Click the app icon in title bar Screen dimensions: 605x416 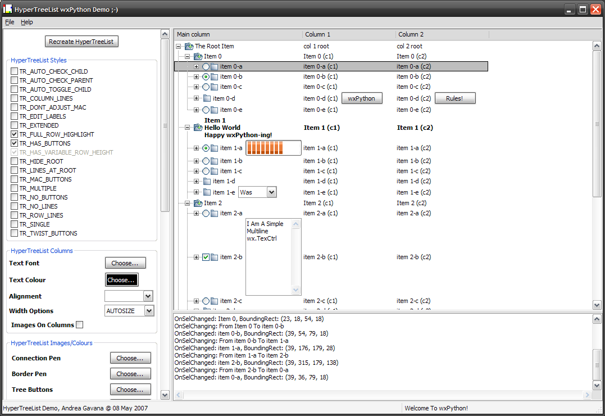pos(7,10)
